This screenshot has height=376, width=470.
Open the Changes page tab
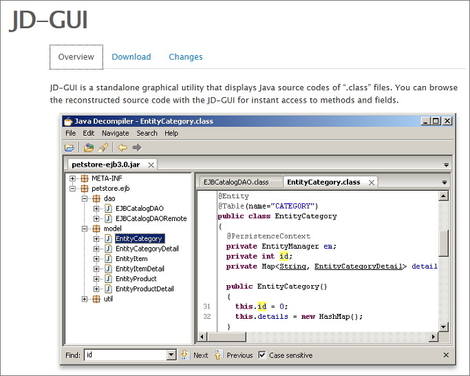(x=186, y=56)
